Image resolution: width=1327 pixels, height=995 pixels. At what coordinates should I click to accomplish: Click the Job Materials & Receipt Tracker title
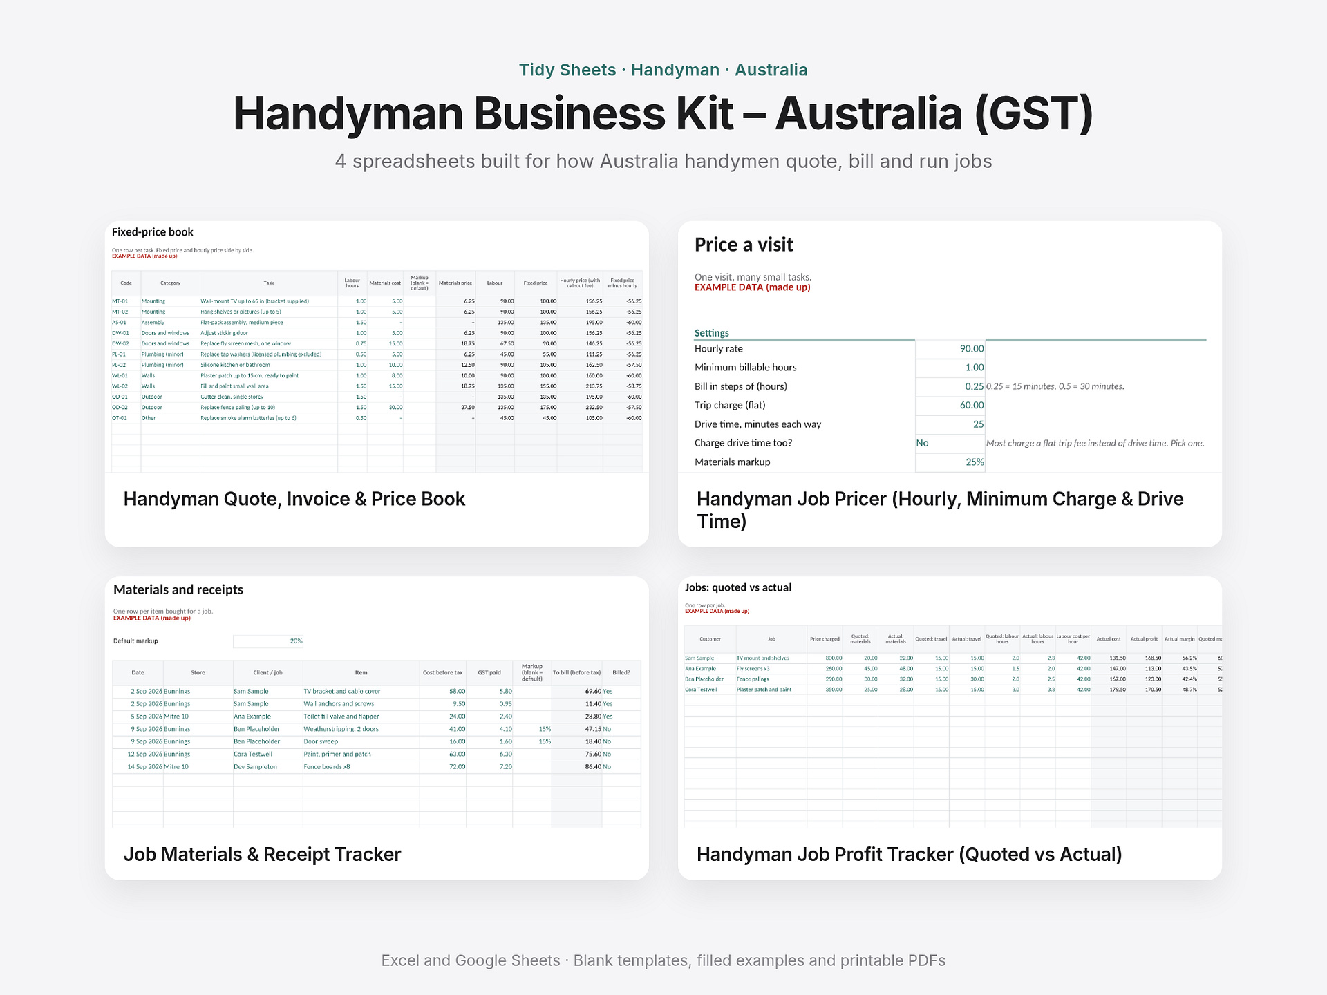pos(262,855)
